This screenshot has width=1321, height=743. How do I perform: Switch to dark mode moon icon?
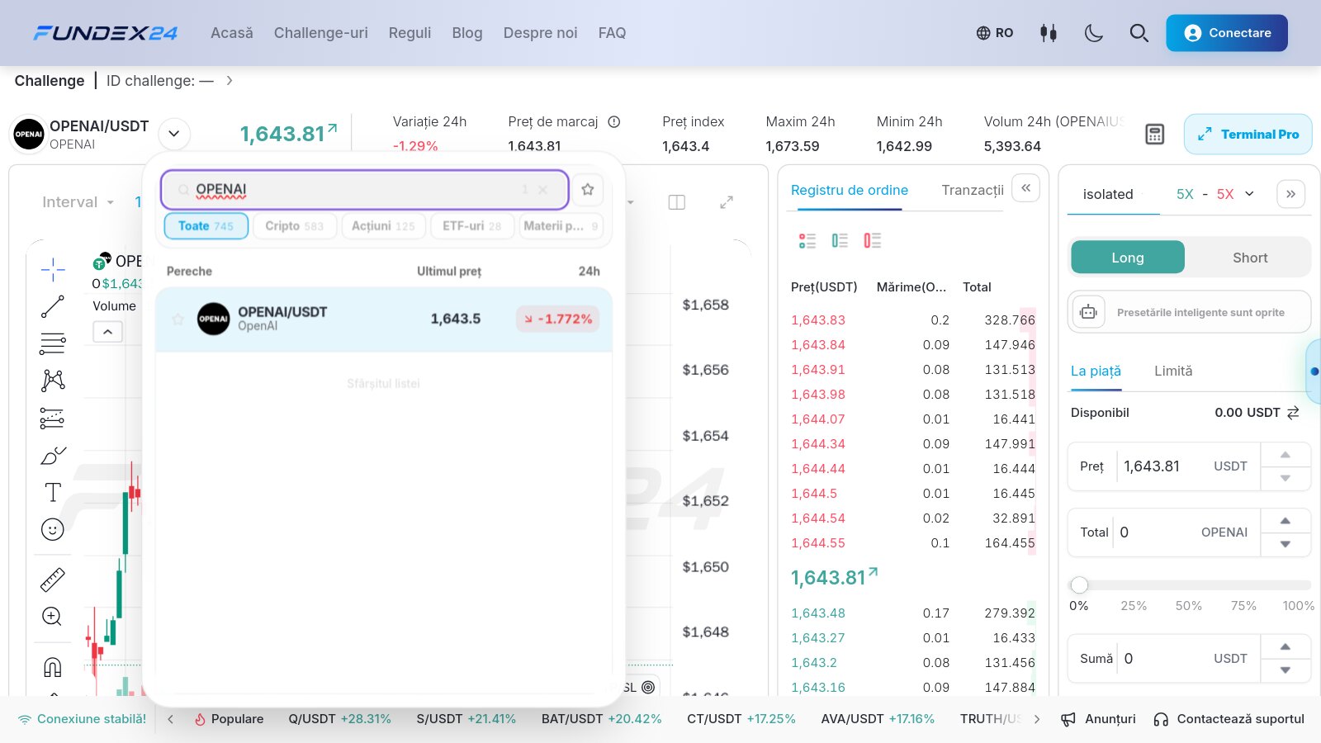click(1094, 33)
